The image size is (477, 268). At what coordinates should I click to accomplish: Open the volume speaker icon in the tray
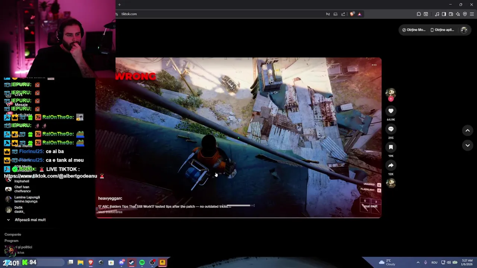[449, 262]
